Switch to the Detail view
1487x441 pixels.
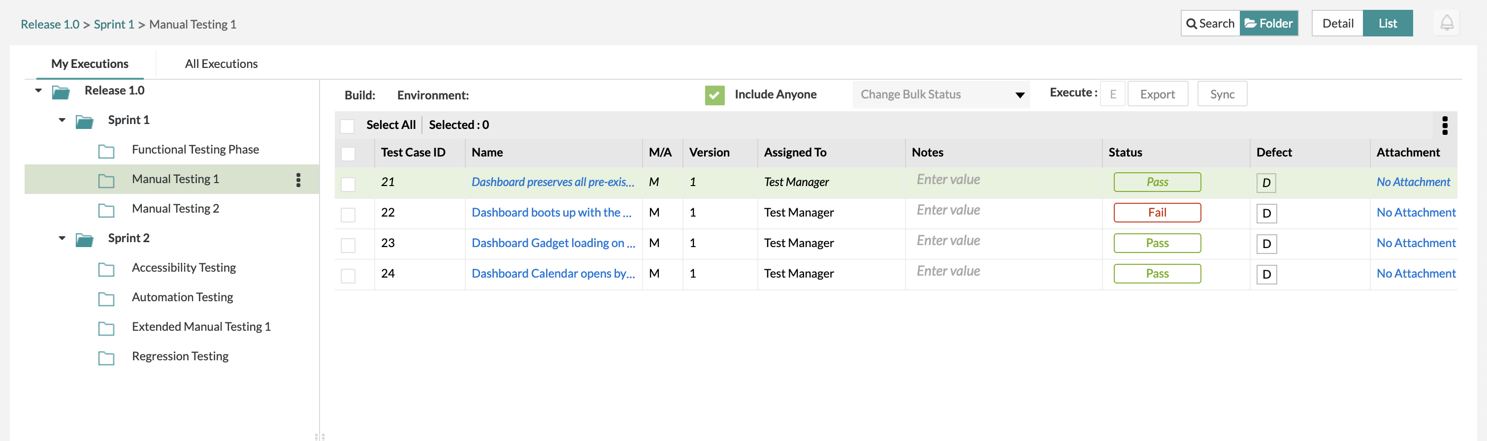(1337, 24)
